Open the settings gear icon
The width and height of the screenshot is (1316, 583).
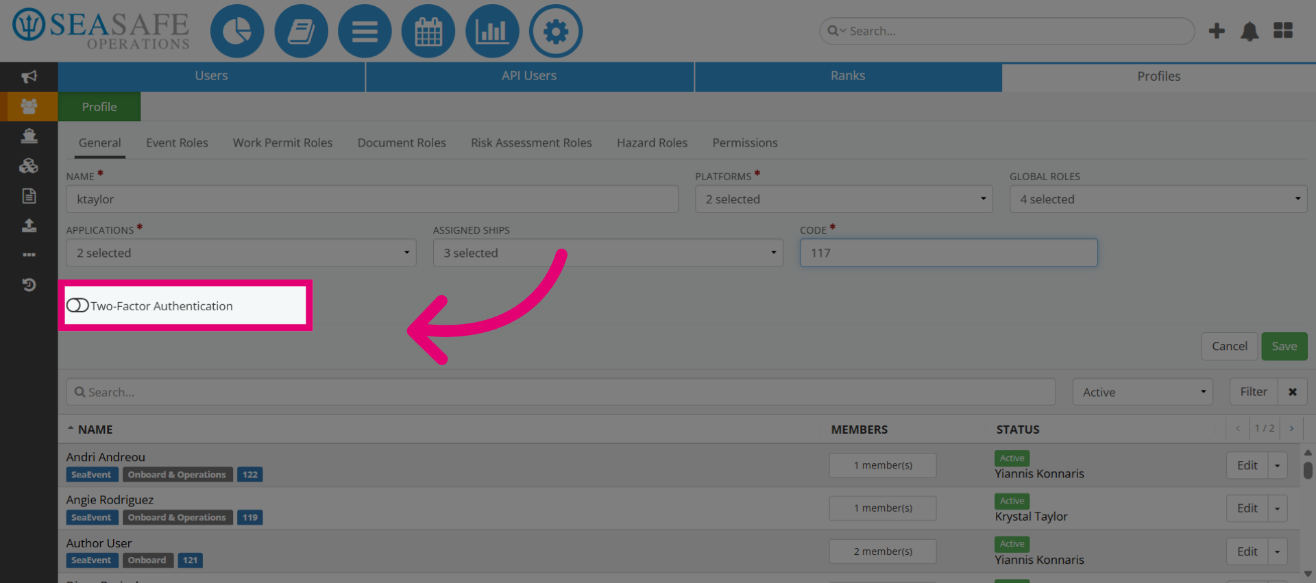[556, 31]
